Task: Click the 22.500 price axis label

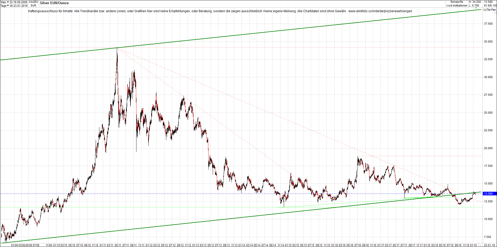Action: pyautogui.click(x=488, y=131)
